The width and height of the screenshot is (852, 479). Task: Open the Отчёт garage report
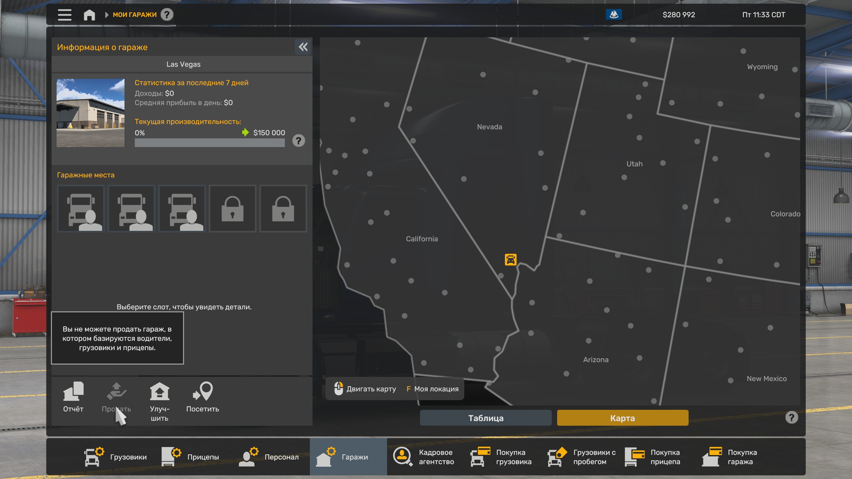pos(73,397)
